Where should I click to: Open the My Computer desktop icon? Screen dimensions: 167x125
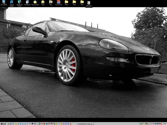coord(4,3)
